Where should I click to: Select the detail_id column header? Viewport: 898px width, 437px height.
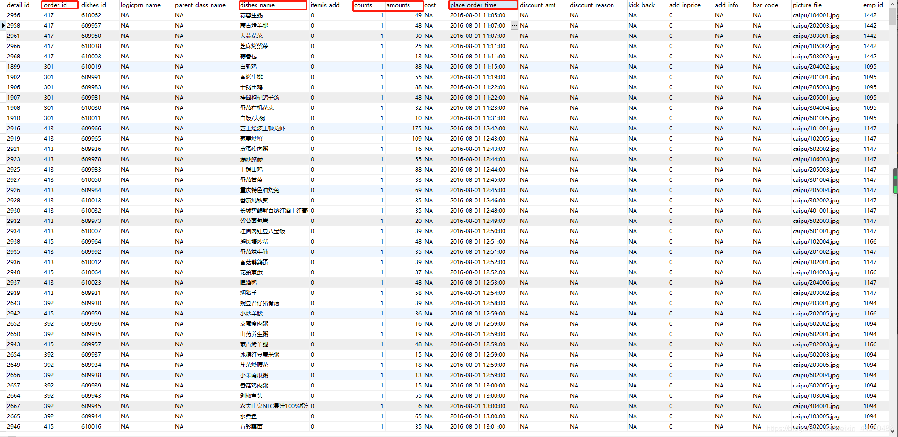pyautogui.click(x=19, y=5)
